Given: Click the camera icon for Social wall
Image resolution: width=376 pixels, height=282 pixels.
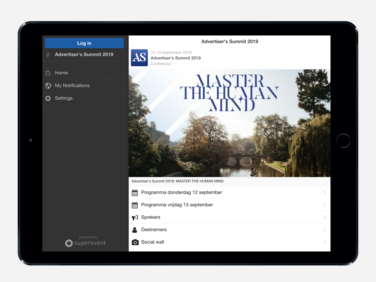Looking at the screenshot, I should 135,242.
